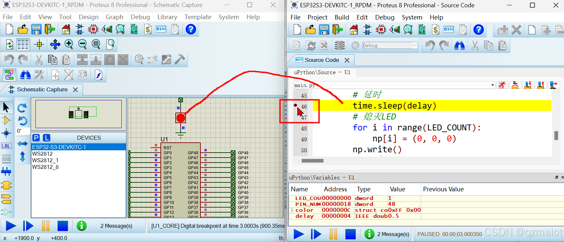The image size is (564, 242).
Task: Select Schematic Capture tab
Action: click(42, 89)
